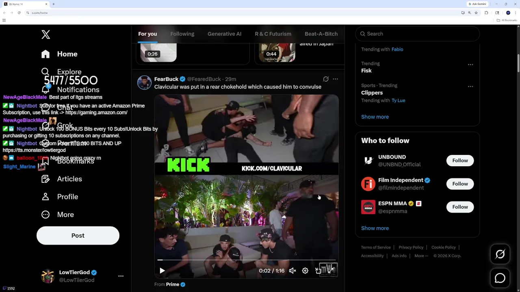Switch to the For you tab
The height and width of the screenshot is (292, 520).
147,34
